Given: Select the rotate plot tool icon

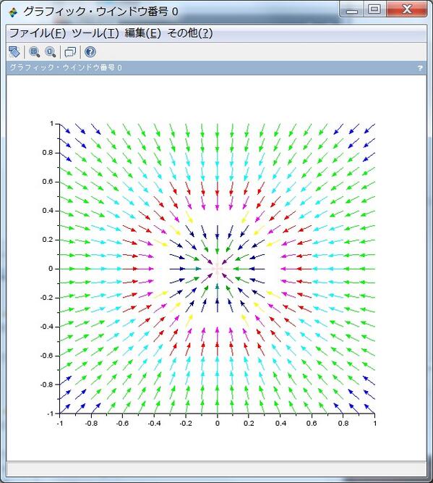Looking at the screenshot, I should (14, 52).
